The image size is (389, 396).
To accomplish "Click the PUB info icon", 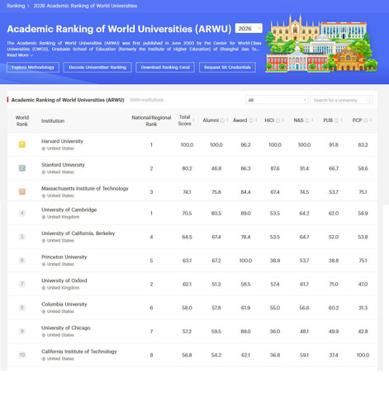I will [x=336, y=120].
